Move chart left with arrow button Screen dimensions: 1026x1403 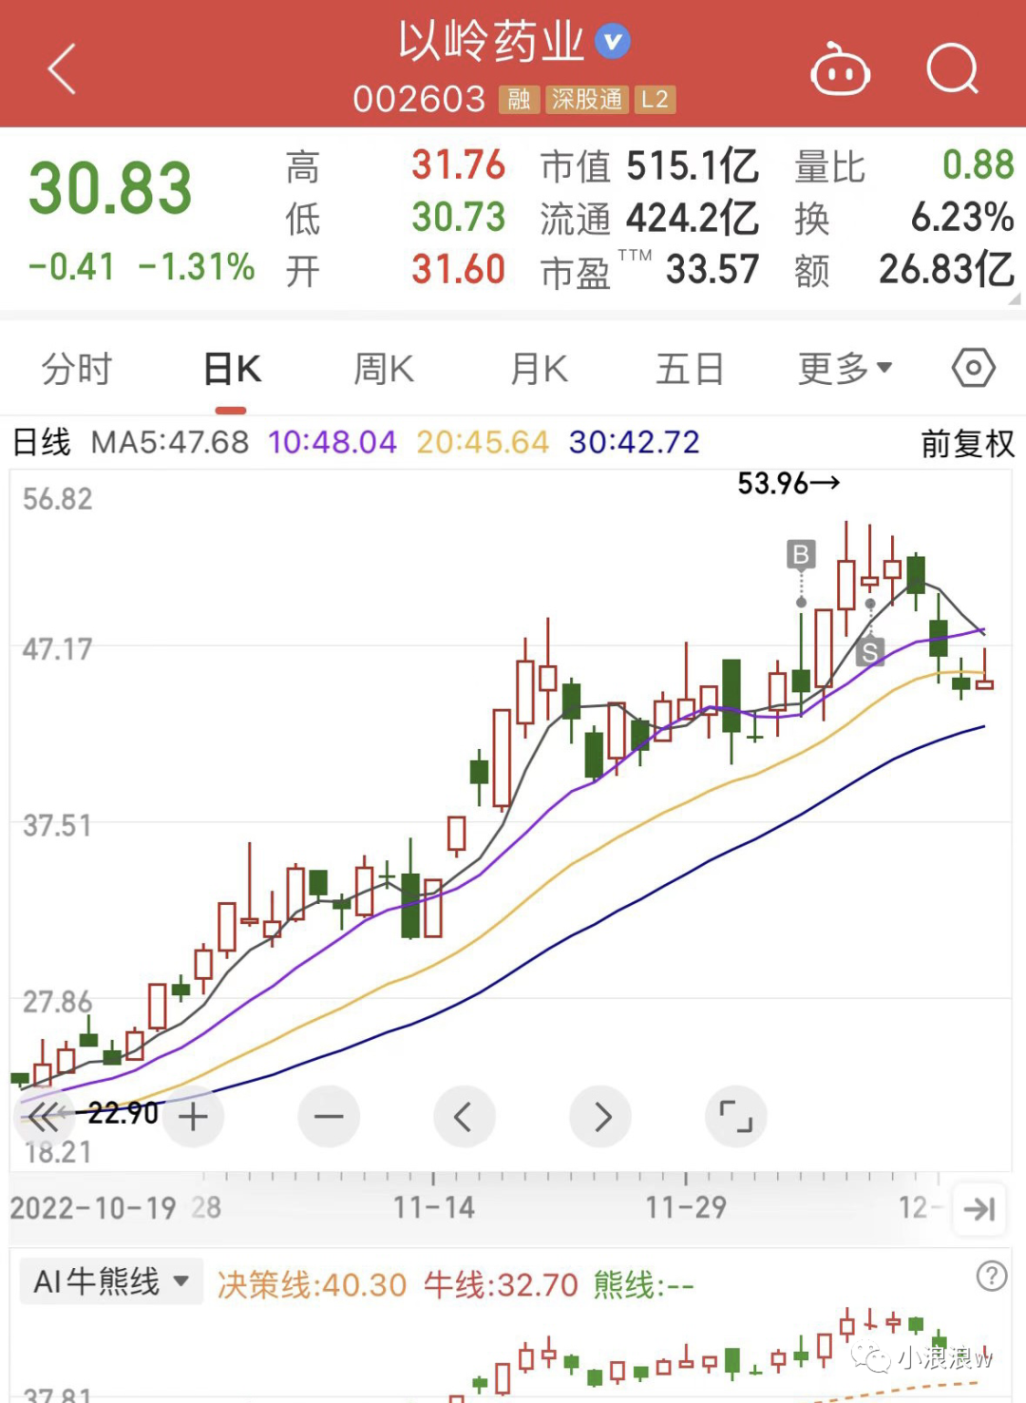pos(465,1116)
